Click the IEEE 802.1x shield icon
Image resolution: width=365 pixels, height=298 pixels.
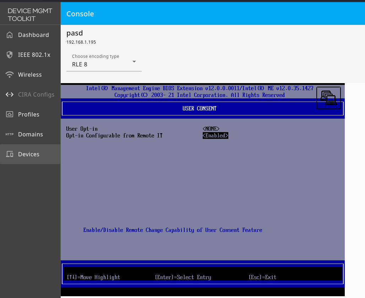tap(10, 55)
